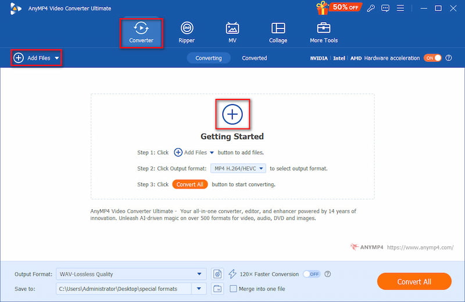Screen dimensions: 465x302
Task: Open the More Tools tab
Action: [324, 33]
